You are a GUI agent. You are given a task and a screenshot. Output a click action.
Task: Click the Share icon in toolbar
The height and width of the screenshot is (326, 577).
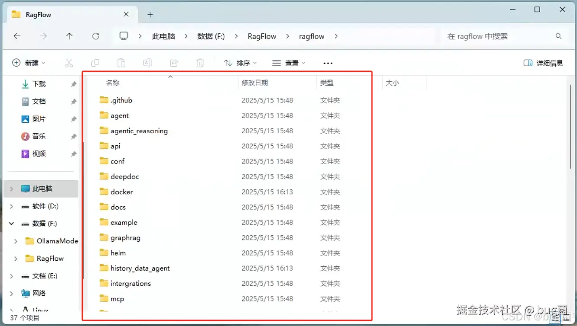click(174, 63)
